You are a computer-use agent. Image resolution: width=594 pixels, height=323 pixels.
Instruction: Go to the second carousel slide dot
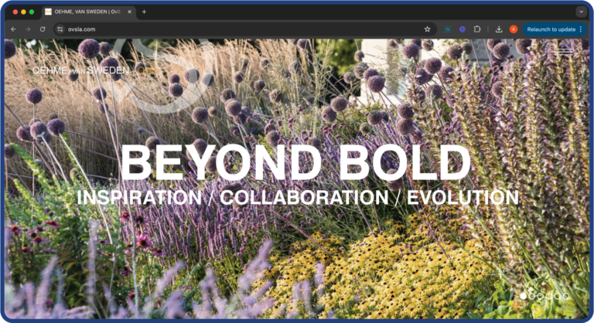click(532, 296)
